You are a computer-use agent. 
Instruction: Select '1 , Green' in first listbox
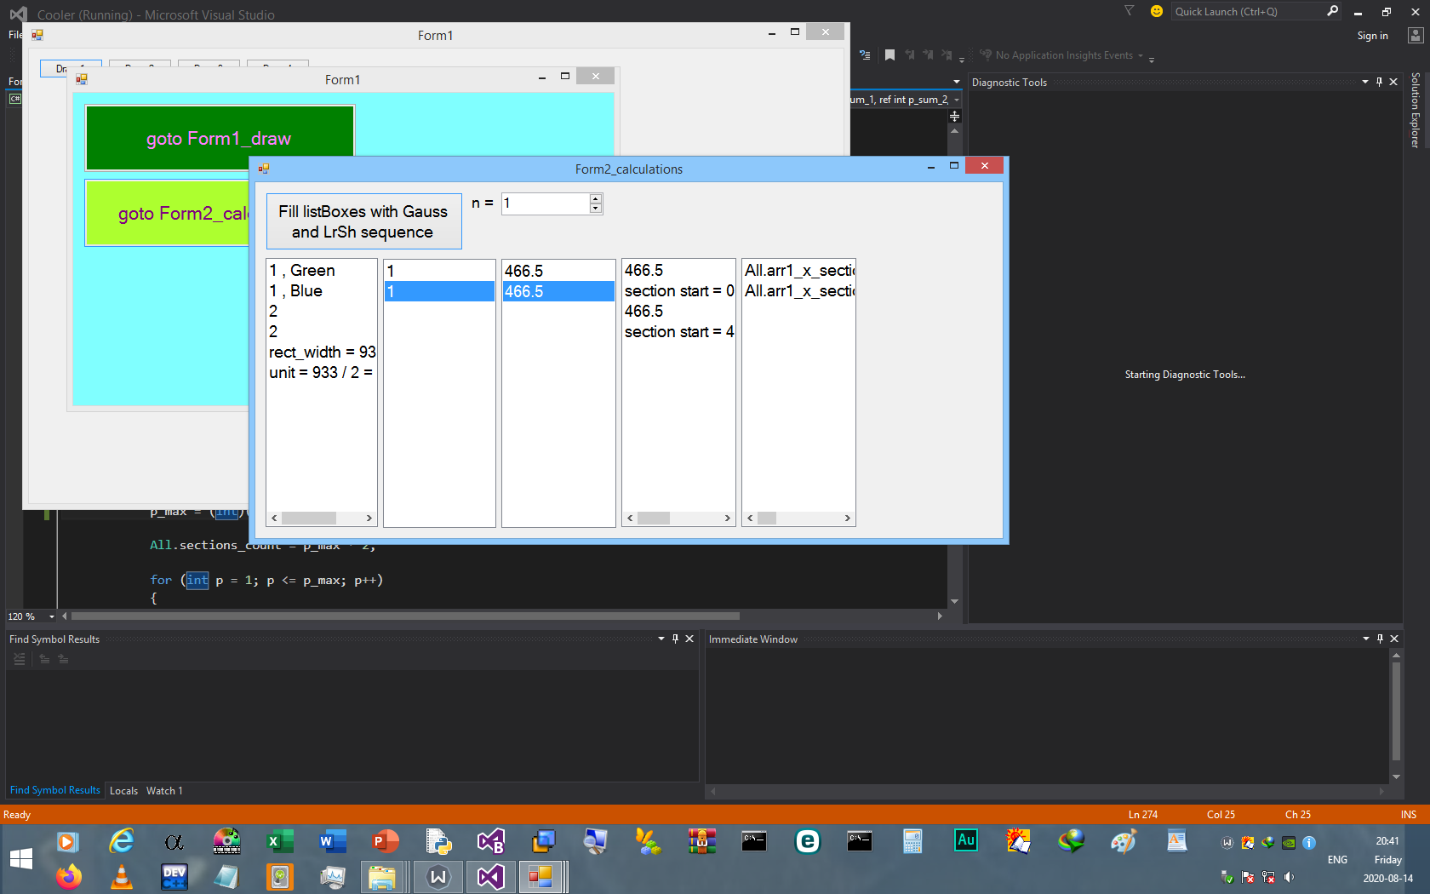coord(322,271)
